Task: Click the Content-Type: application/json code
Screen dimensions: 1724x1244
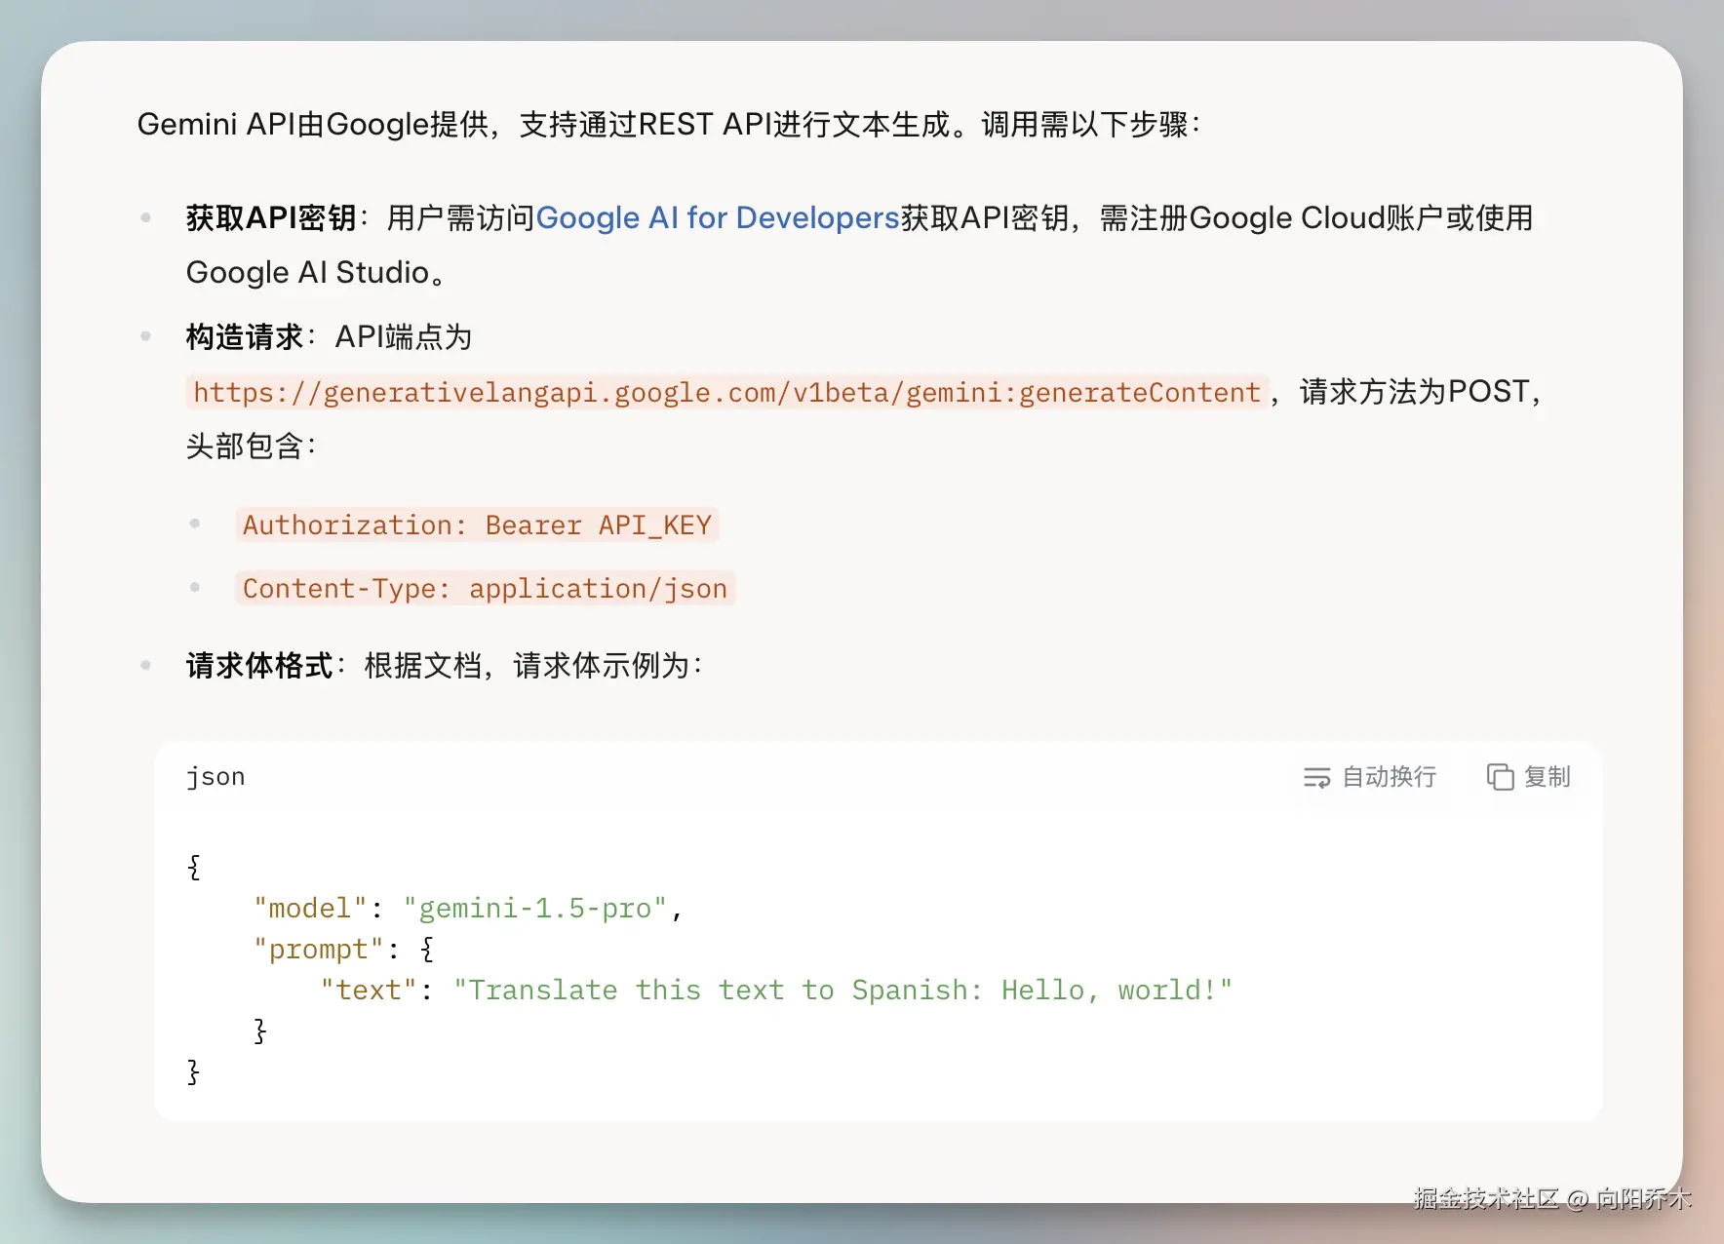Action: point(485,588)
